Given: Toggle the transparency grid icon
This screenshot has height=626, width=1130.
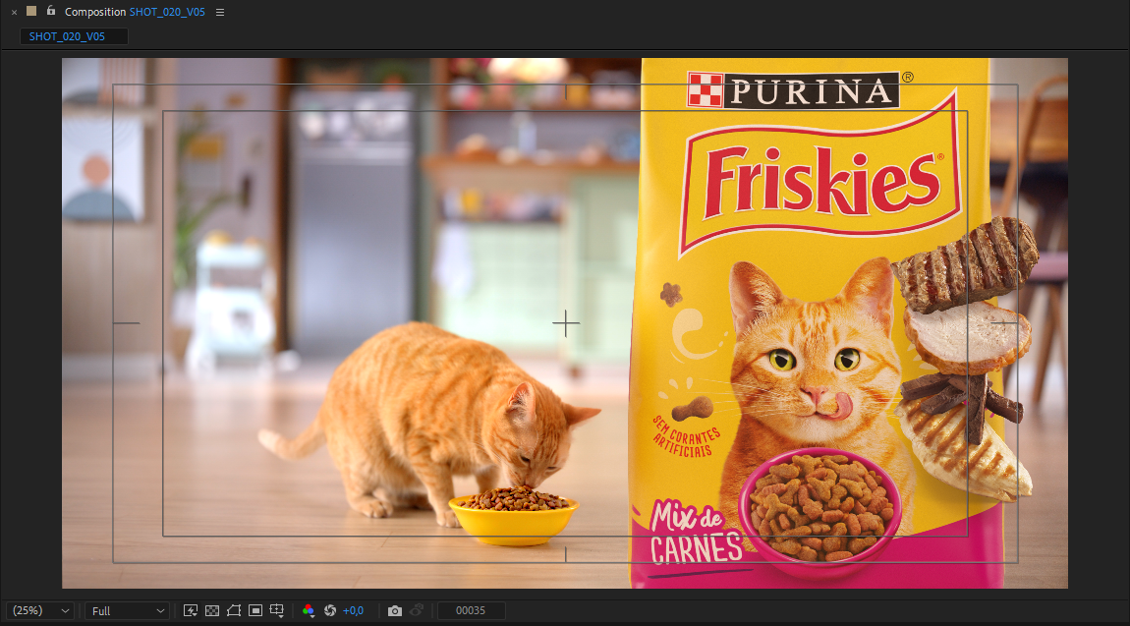Looking at the screenshot, I should [x=212, y=611].
